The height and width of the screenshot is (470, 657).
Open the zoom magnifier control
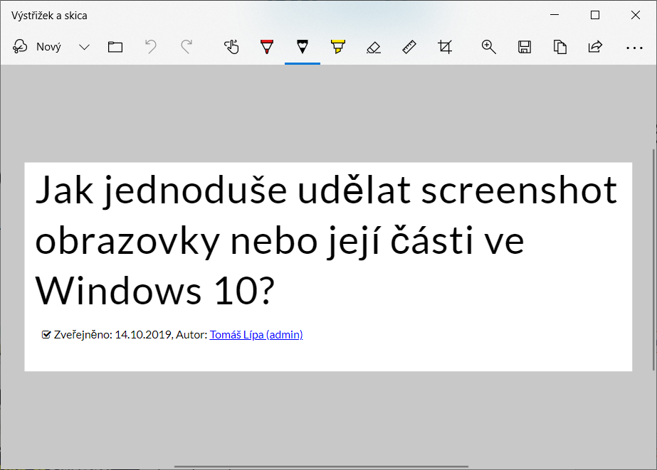(488, 47)
